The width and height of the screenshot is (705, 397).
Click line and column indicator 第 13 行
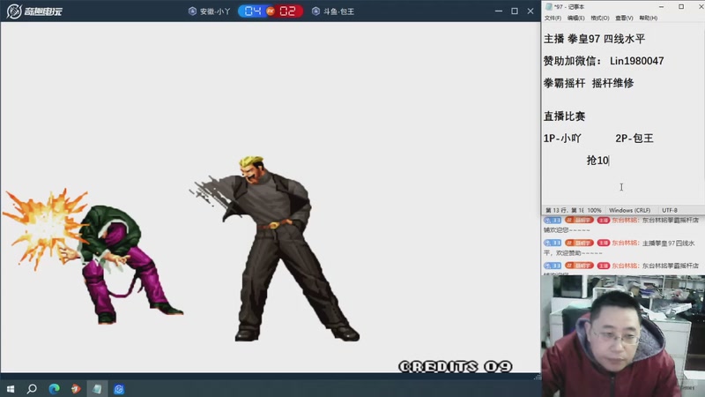(x=564, y=210)
